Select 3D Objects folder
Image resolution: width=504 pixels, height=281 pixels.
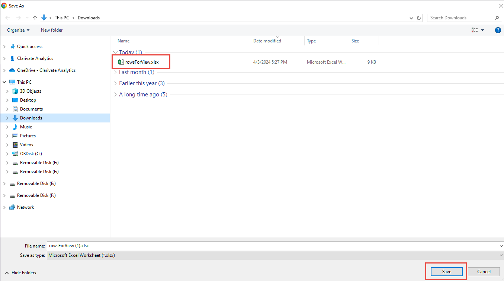click(31, 91)
